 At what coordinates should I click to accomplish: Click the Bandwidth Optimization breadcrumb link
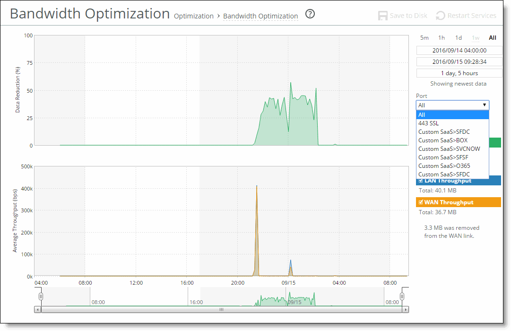coord(260,16)
